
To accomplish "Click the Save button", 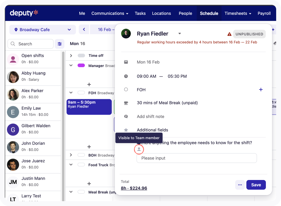I will click(256, 185).
